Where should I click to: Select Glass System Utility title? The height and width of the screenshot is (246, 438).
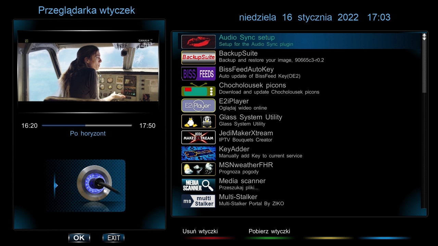click(250, 117)
